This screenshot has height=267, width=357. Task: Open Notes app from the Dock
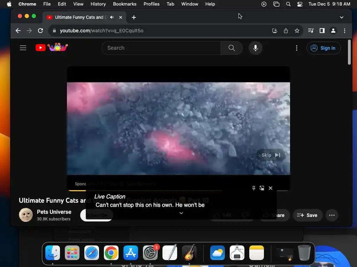[257, 253]
